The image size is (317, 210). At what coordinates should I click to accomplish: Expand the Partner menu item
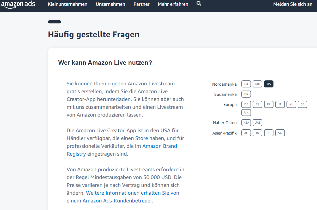(x=142, y=4)
